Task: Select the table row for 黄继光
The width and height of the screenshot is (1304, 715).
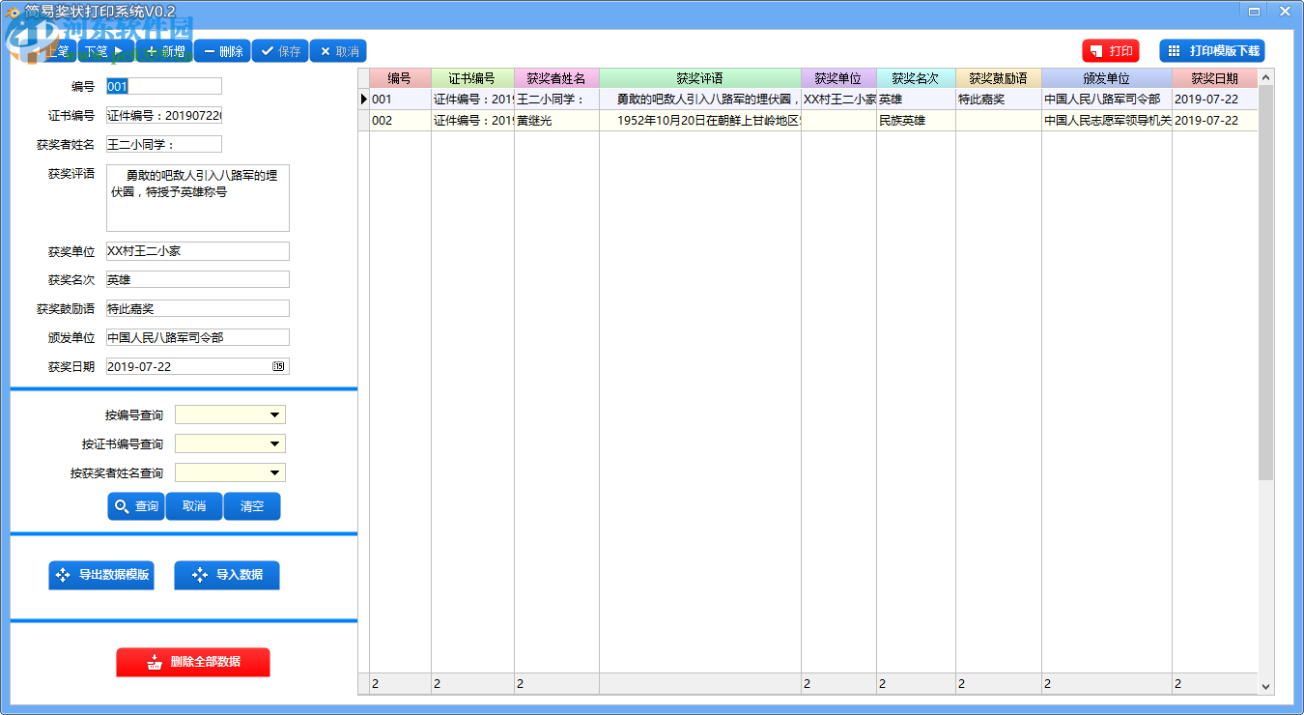Action: (813, 121)
